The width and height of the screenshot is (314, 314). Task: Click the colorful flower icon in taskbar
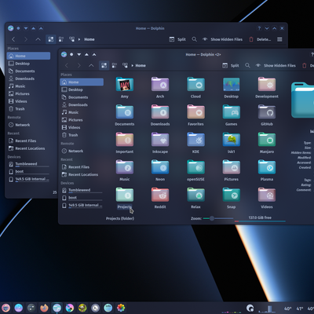click(x=121, y=308)
